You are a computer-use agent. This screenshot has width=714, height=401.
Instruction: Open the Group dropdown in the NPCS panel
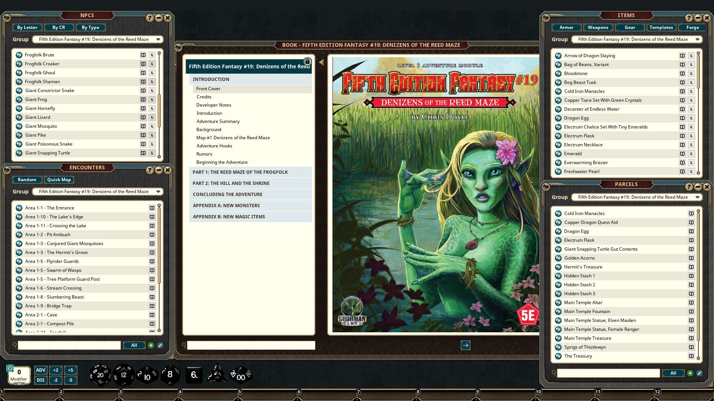point(97,39)
